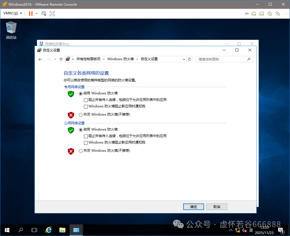This screenshot has width=290, height=236.
Task: Switch the 英 input method indicator
Action: click(x=251, y=230)
